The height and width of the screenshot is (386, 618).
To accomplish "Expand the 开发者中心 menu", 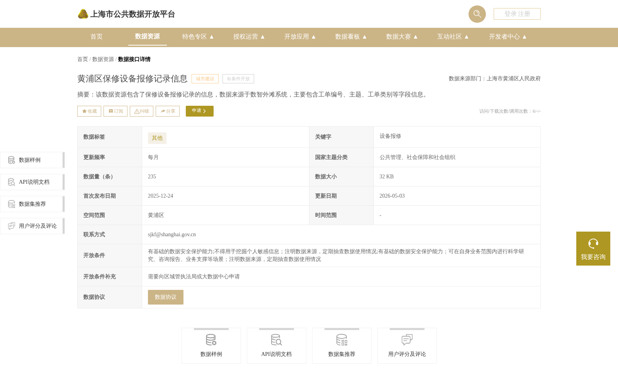I will pos(508,37).
